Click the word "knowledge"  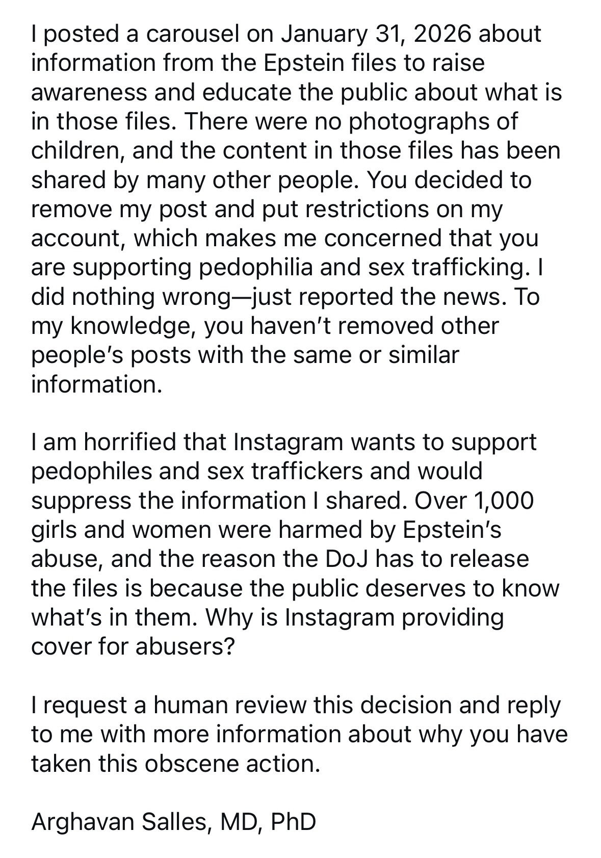pos(130,326)
